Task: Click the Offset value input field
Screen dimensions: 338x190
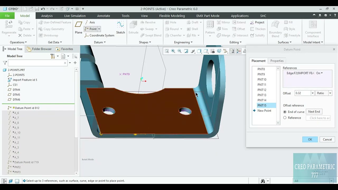Action: (x=303, y=93)
